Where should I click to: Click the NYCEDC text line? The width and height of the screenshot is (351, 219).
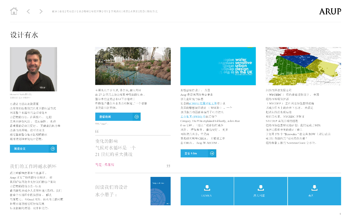[x=292, y=95]
